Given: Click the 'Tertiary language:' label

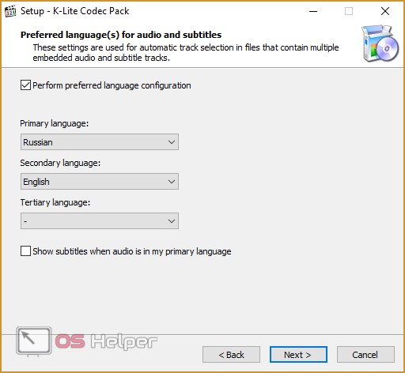Looking at the screenshot, I should point(55,202).
